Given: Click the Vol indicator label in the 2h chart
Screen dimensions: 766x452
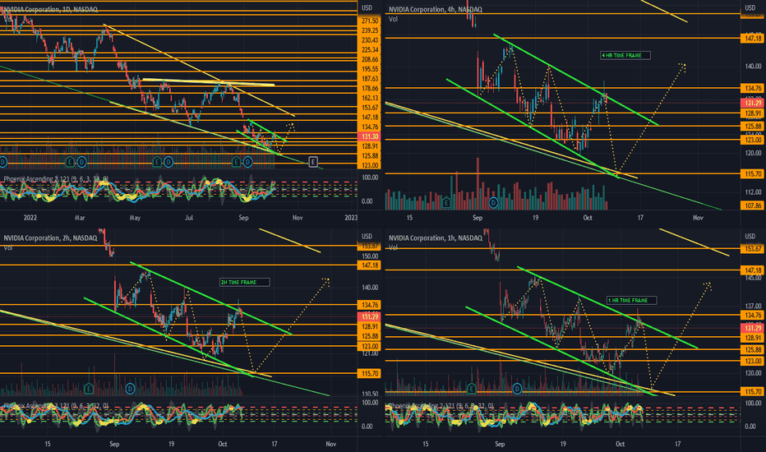Looking at the screenshot, I should coord(8,247).
